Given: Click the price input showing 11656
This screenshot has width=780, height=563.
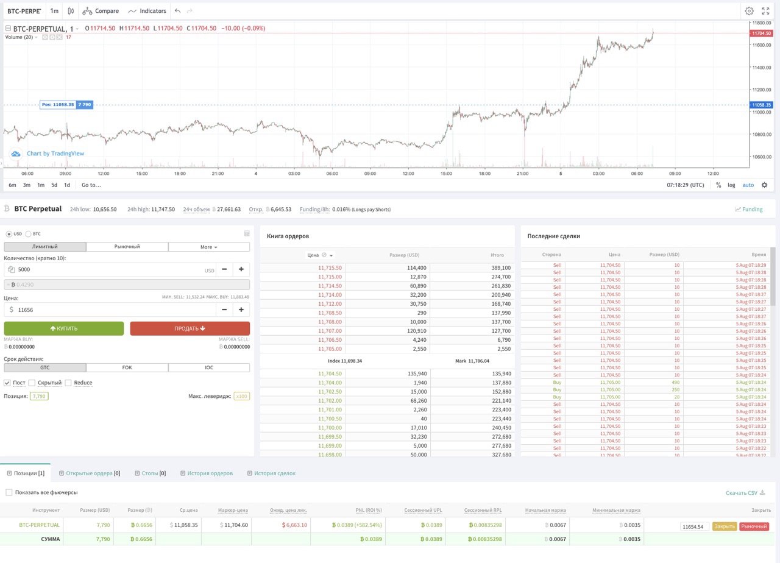Looking at the screenshot, I should click(x=110, y=310).
